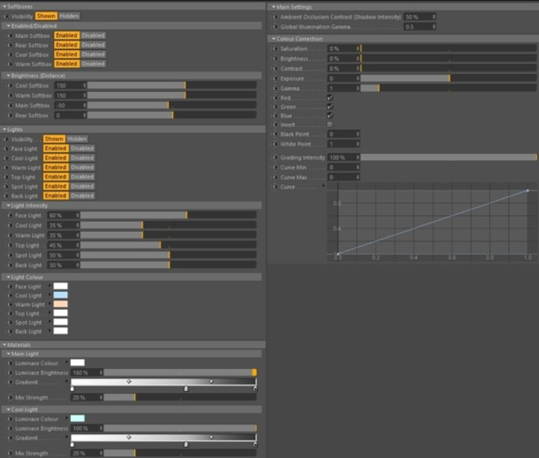
Task: Click the animation dot beside Ambient Occlusion Contrast
Action: pos(275,17)
